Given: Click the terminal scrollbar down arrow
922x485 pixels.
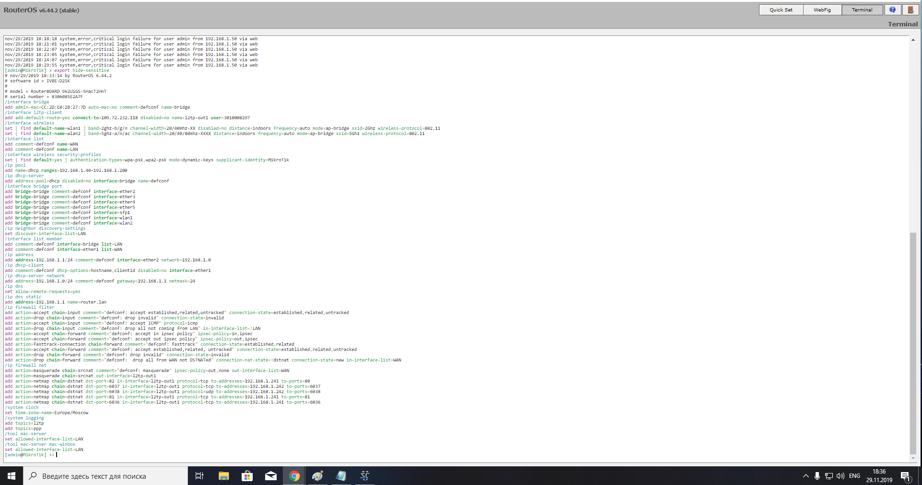Looking at the screenshot, I should point(913,458).
